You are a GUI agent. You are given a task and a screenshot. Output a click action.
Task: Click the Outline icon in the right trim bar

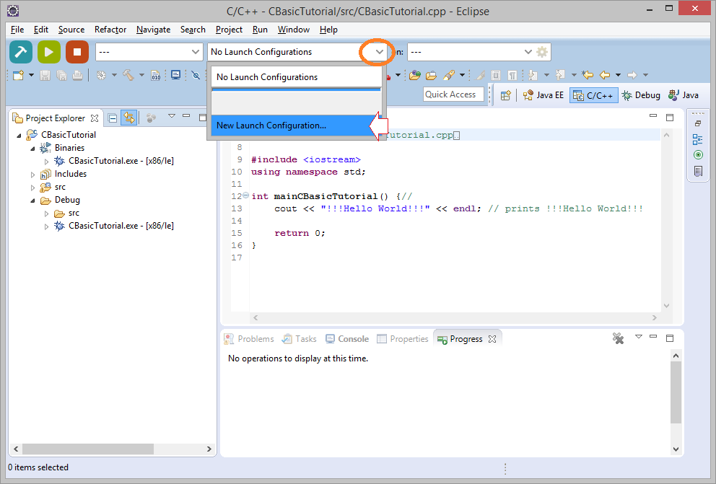tap(698, 139)
